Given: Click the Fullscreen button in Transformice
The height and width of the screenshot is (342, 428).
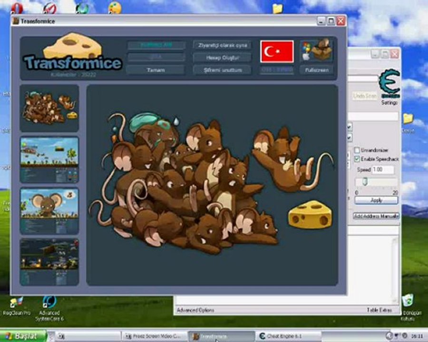Looking at the screenshot, I should tap(317, 70).
